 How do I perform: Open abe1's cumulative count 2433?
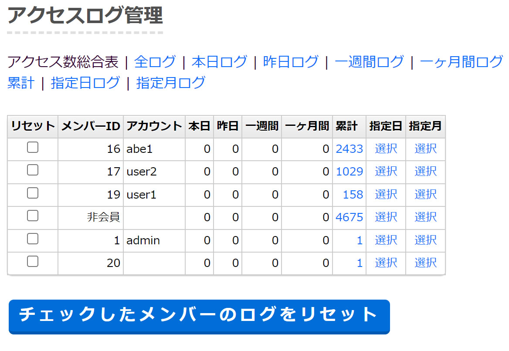click(x=350, y=149)
